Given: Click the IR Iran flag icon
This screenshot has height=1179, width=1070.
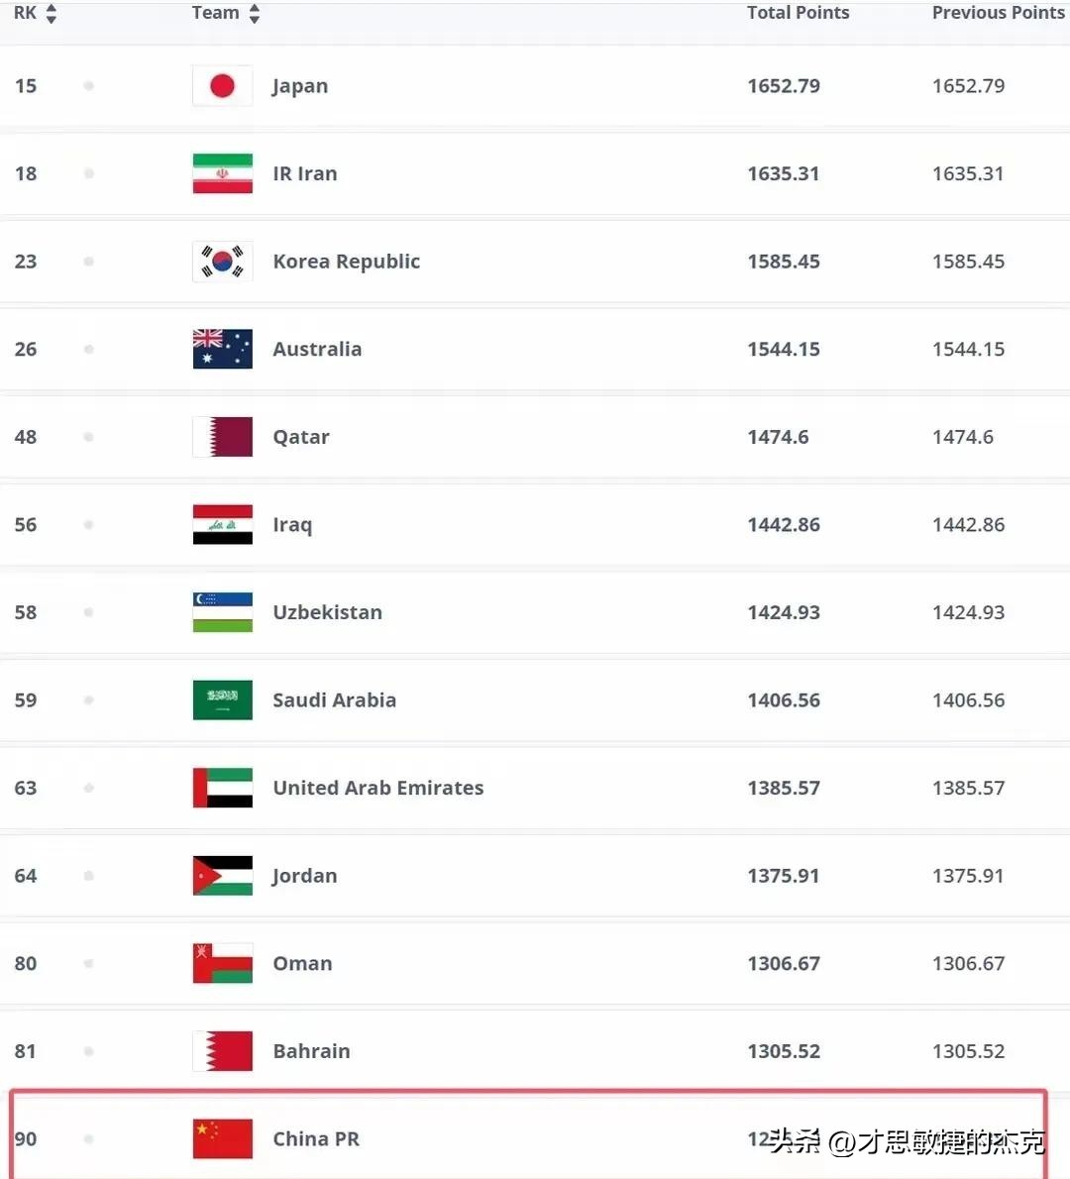Looking at the screenshot, I should click(x=222, y=173).
